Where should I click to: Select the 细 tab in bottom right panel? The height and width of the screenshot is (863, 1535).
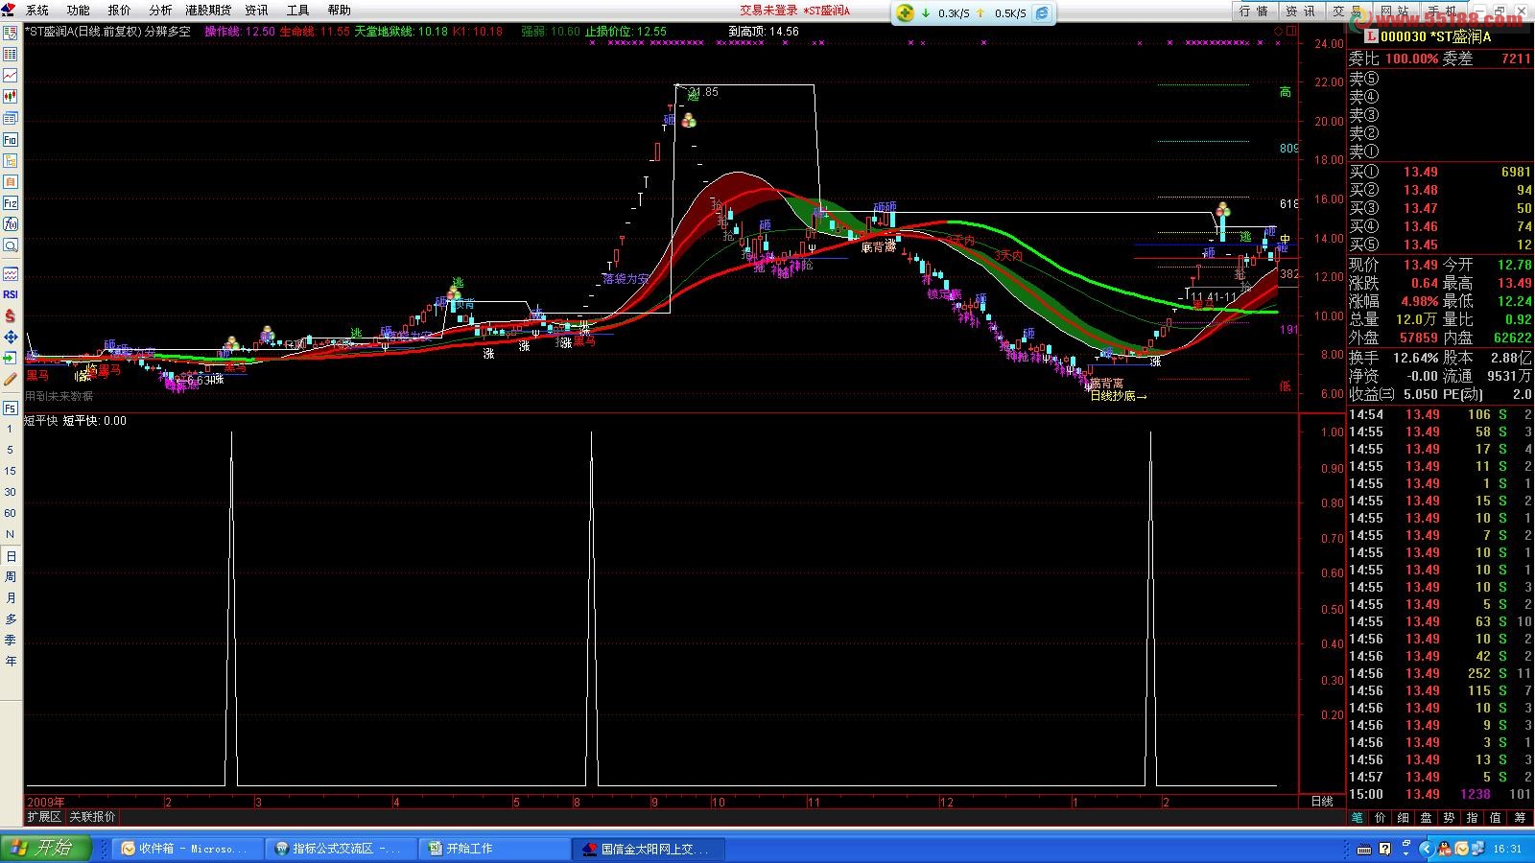click(1403, 818)
